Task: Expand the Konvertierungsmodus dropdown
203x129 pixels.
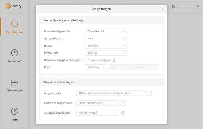Action: tap(106, 31)
